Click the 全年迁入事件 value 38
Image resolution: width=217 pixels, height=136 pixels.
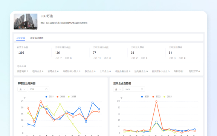pyautogui.click(x=133, y=53)
